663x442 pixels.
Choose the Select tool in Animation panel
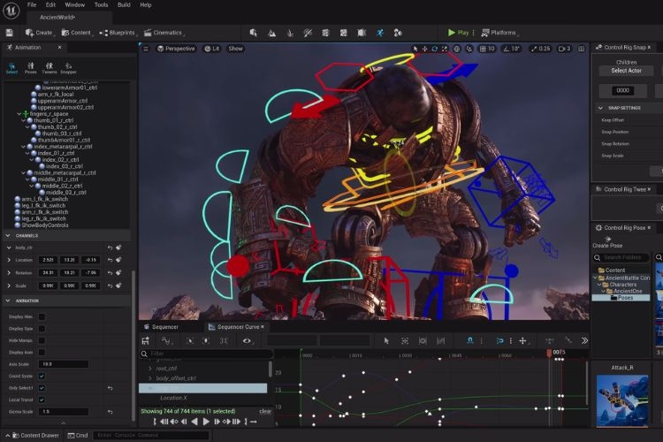(11, 68)
